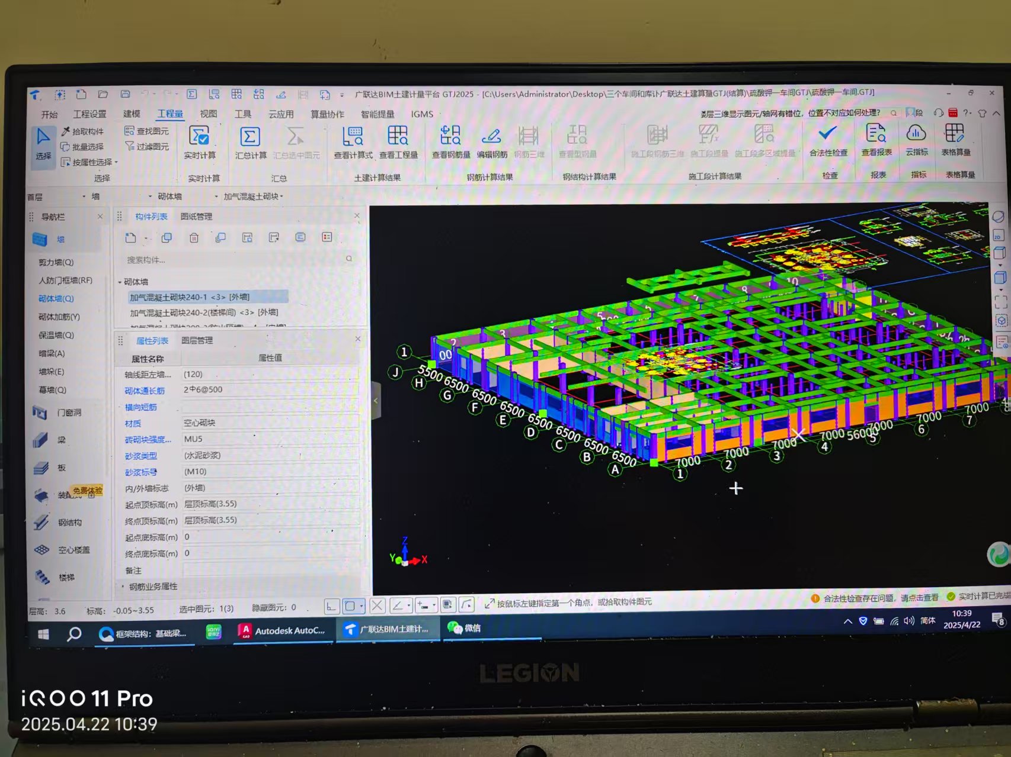Click 编辑钢筋 edit rebar icon
The image size is (1011, 757).
click(x=492, y=142)
